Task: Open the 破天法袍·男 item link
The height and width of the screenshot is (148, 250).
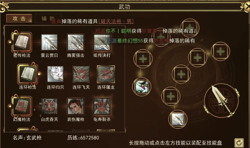Action: pos(116,21)
